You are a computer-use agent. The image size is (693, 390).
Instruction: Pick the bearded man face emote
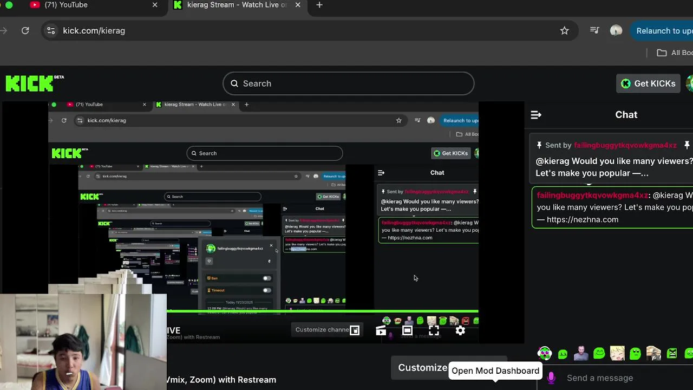(581, 354)
